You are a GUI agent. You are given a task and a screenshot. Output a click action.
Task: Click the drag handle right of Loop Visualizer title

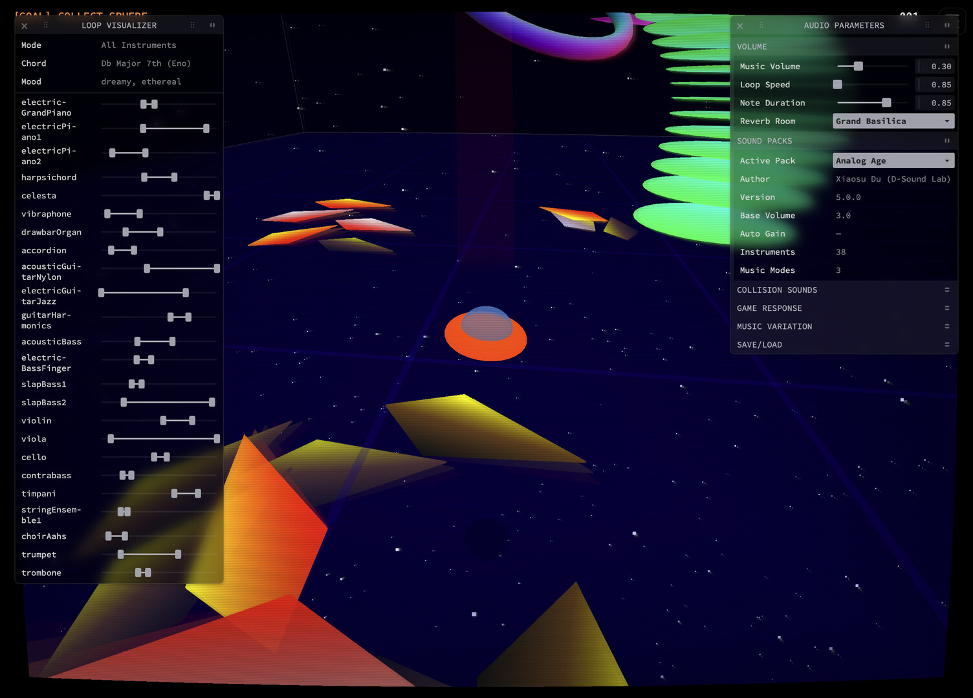pyautogui.click(x=192, y=25)
